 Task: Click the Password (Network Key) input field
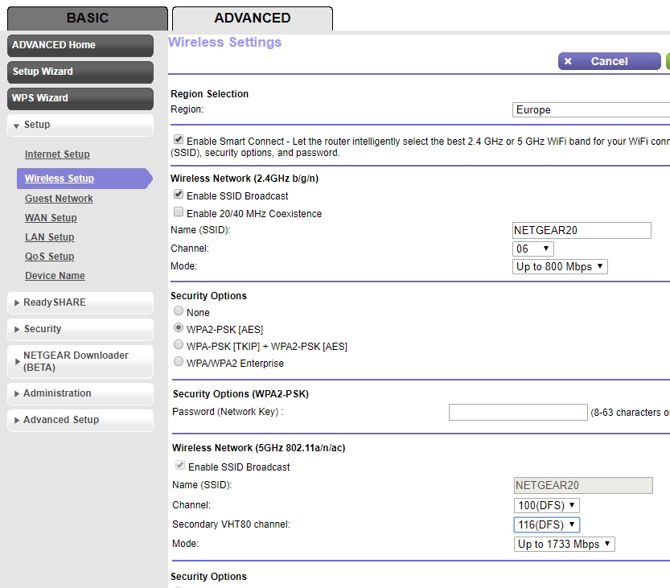pos(518,412)
